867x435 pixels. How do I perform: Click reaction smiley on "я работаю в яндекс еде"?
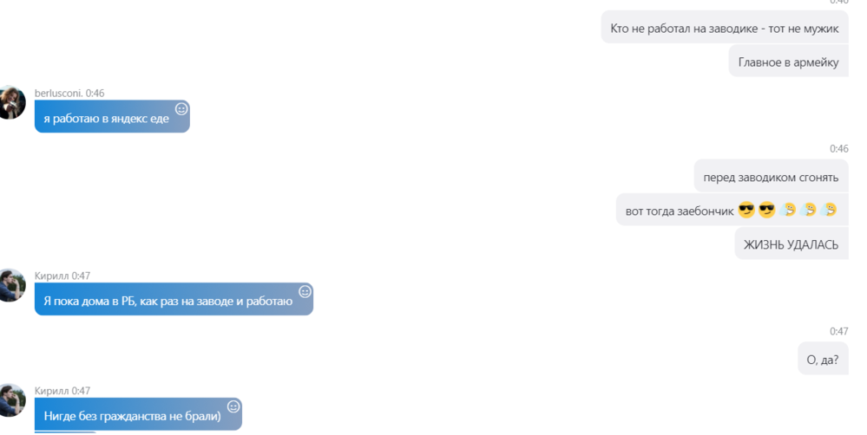(181, 109)
